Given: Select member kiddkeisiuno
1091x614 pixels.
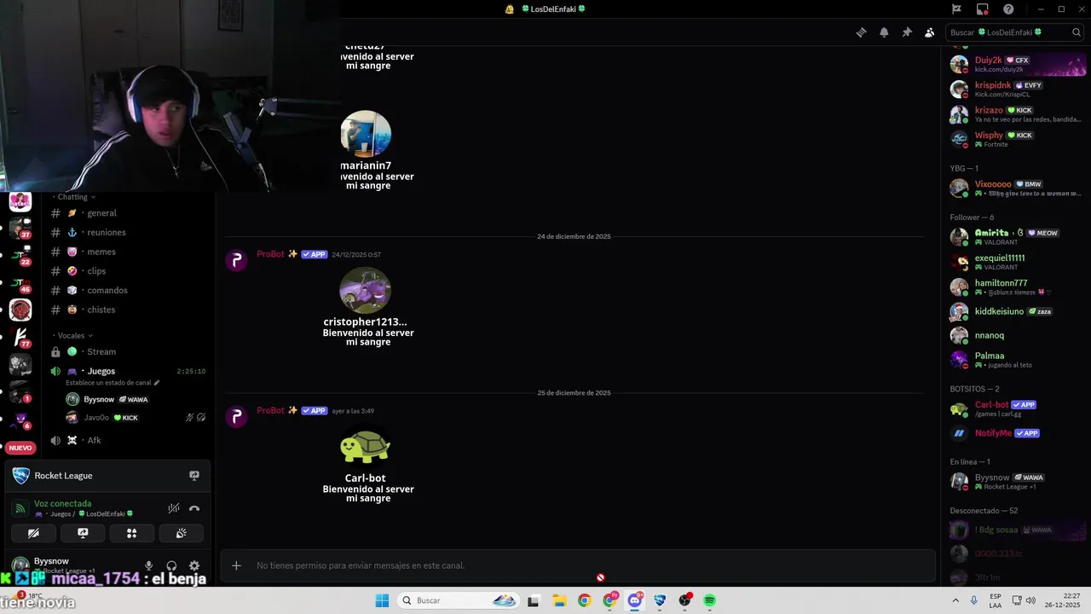Looking at the screenshot, I should click(1016, 311).
